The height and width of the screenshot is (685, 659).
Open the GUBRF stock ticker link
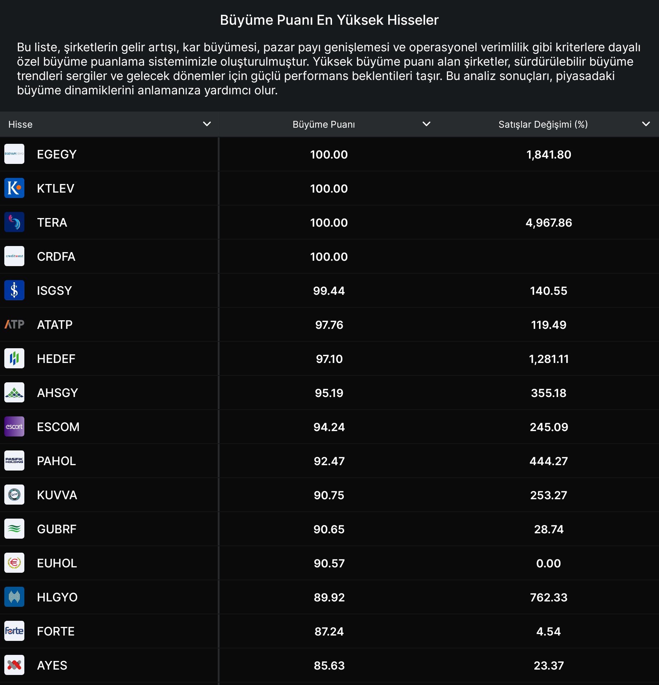pos(57,529)
